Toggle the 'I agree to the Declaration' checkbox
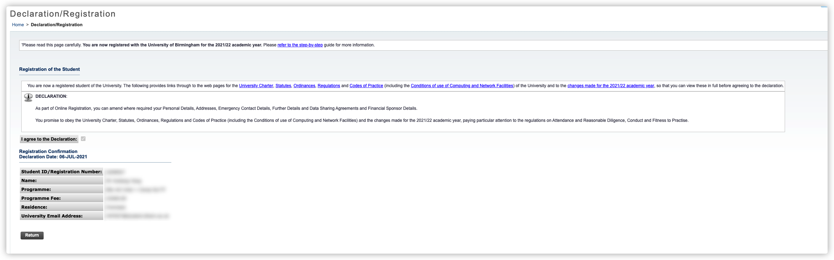The image size is (834, 260). pyautogui.click(x=83, y=139)
